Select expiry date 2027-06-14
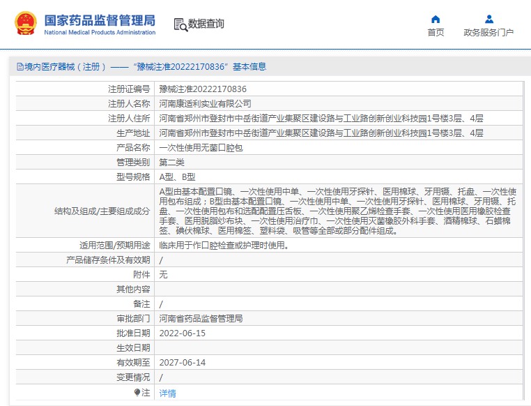 coord(183,362)
